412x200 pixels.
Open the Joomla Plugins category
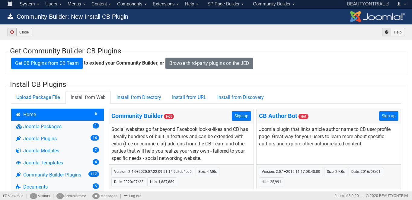57,138
